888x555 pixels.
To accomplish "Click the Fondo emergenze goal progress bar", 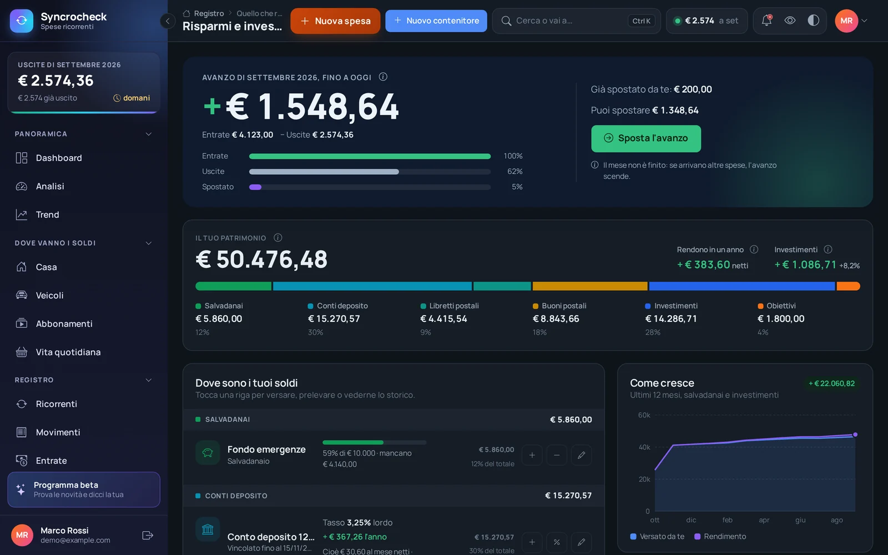I will [375, 442].
